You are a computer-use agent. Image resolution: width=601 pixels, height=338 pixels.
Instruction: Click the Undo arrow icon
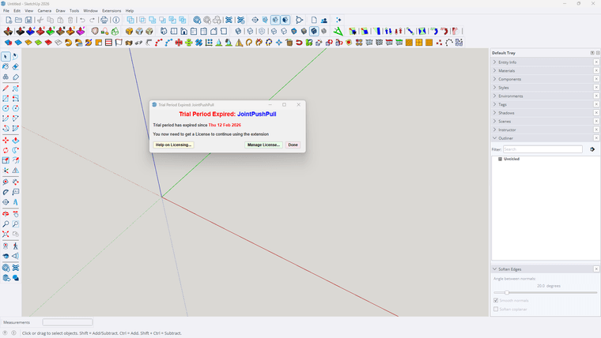pos(82,20)
